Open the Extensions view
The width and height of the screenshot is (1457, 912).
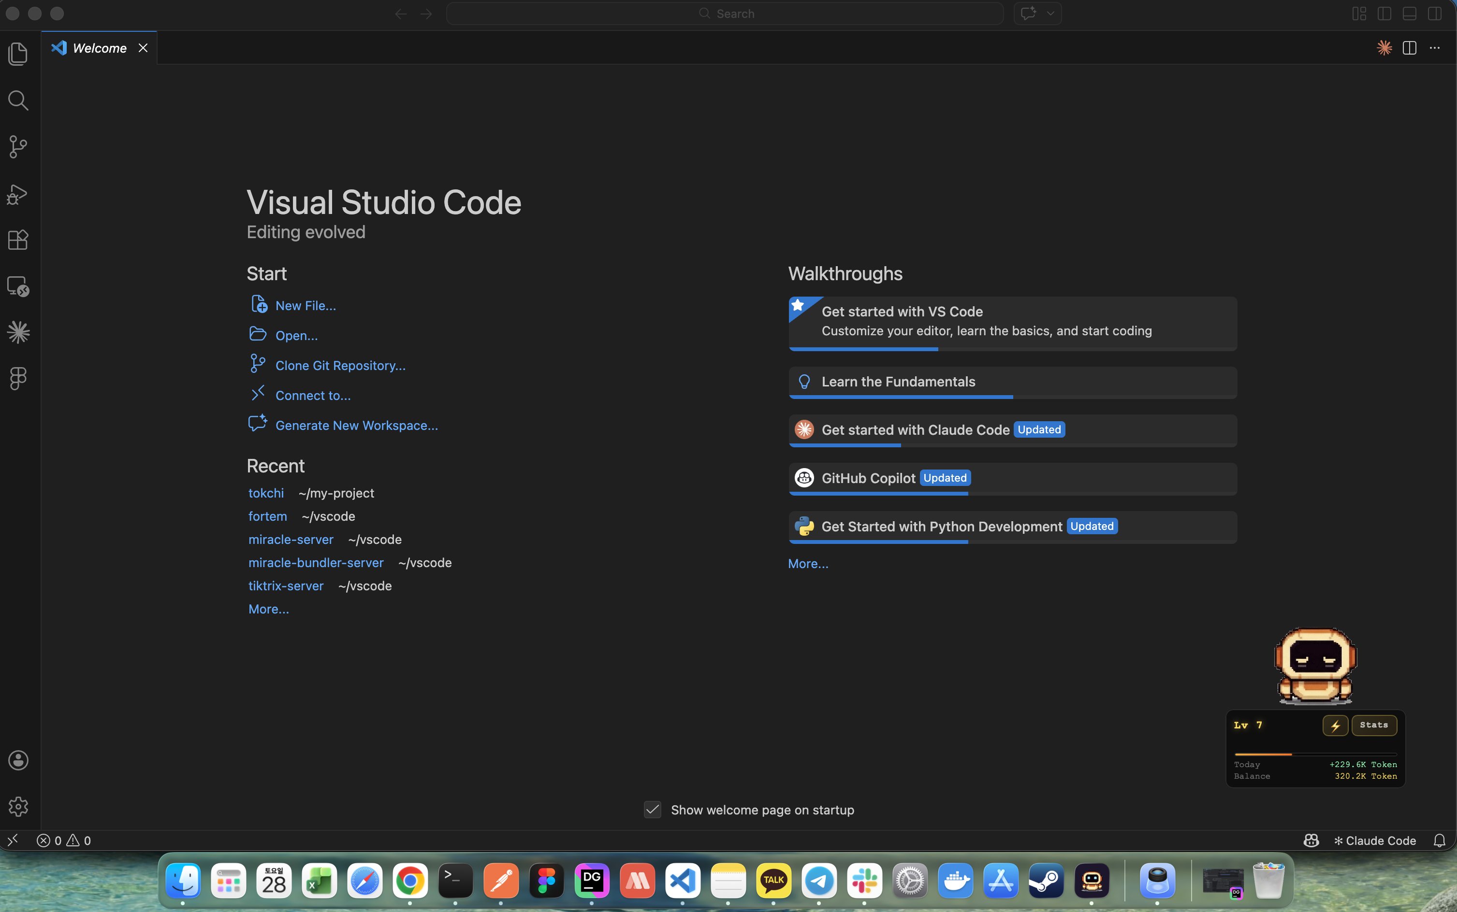(x=18, y=240)
